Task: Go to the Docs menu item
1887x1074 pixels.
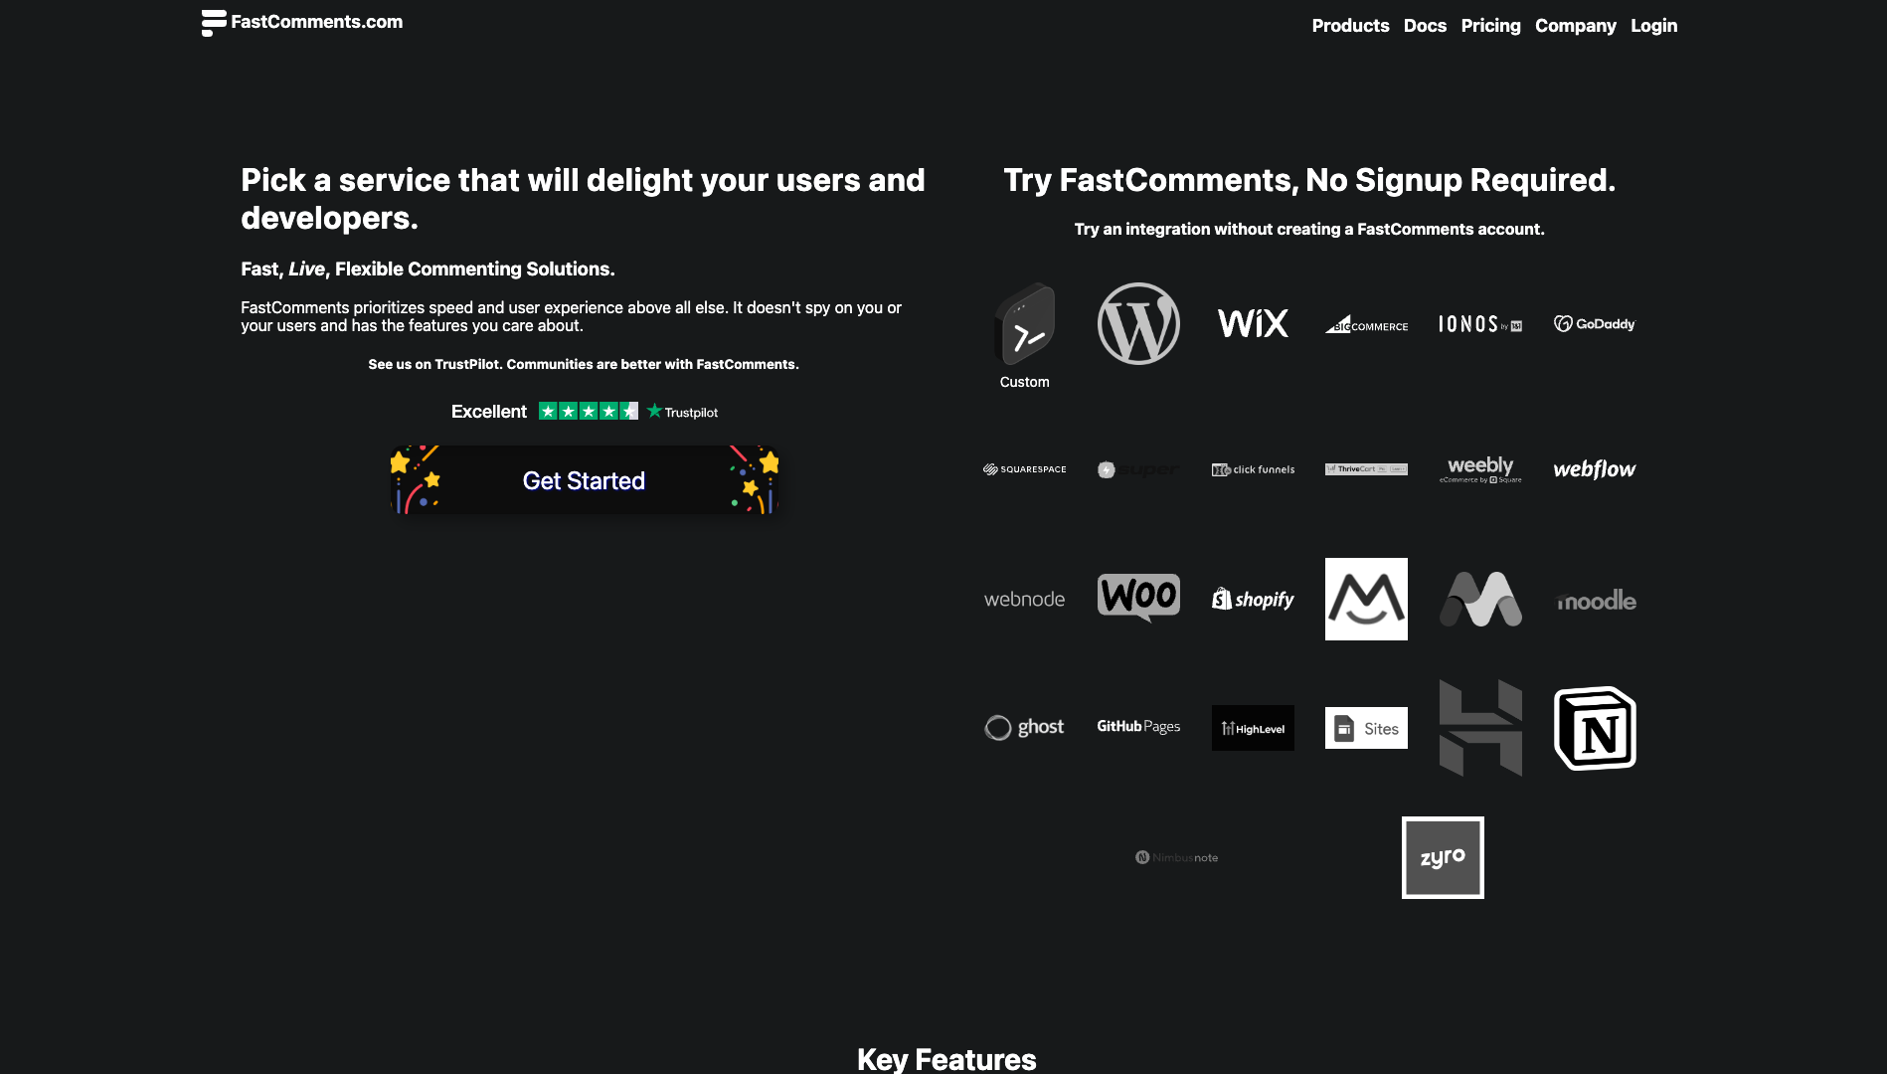Action: tap(1425, 26)
